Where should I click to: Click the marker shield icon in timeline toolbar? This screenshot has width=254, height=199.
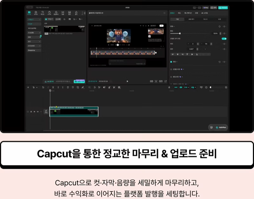click(73, 87)
